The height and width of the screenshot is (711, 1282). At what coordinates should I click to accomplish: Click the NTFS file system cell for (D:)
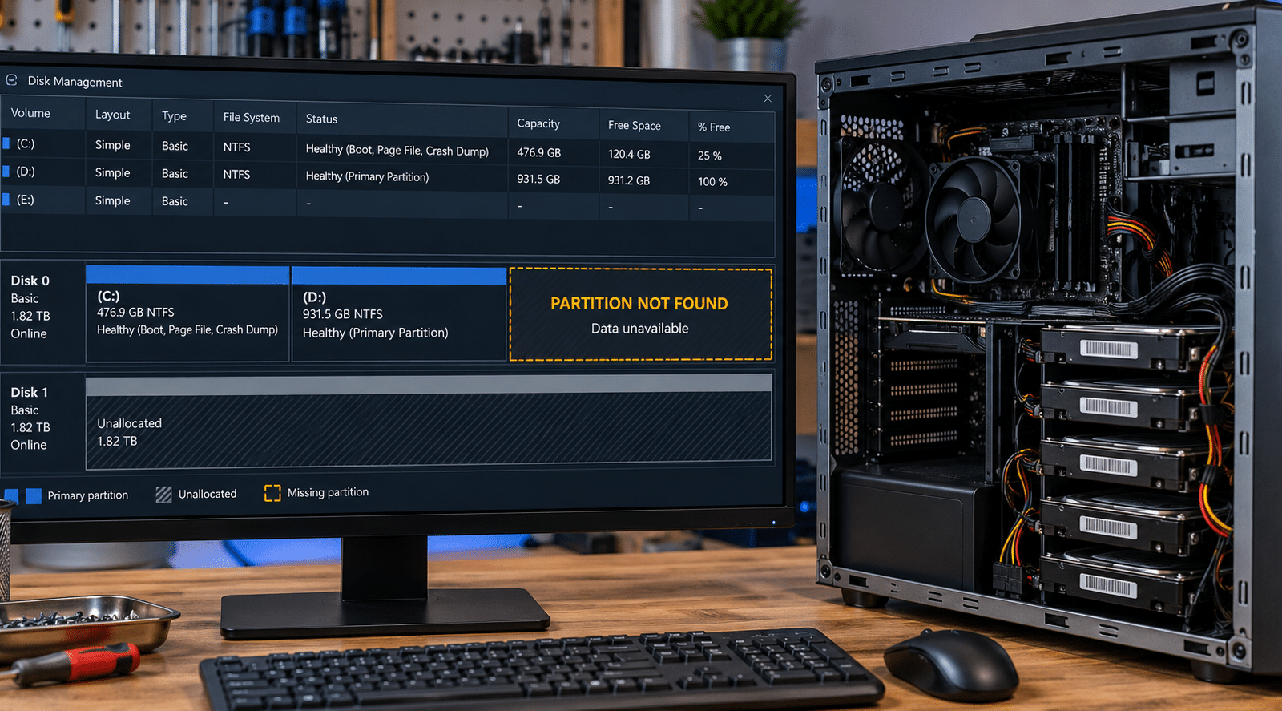pos(236,174)
